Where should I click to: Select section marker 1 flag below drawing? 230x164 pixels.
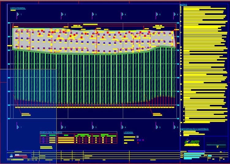click(x=18, y=127)
